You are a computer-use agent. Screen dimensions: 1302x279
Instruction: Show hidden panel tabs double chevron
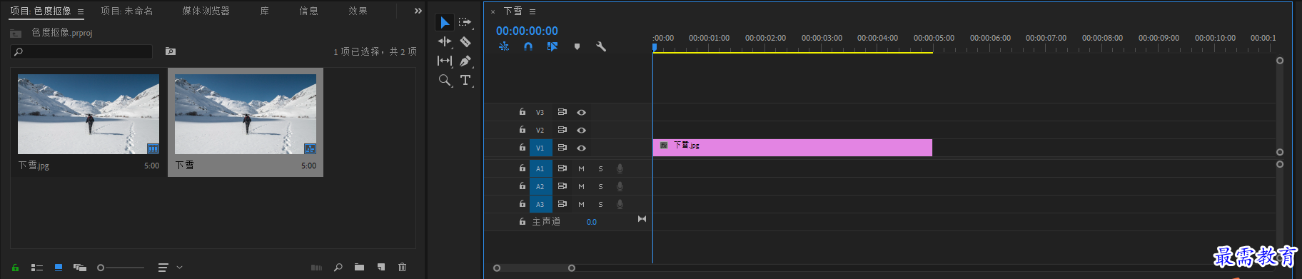(x=418, y=11)
